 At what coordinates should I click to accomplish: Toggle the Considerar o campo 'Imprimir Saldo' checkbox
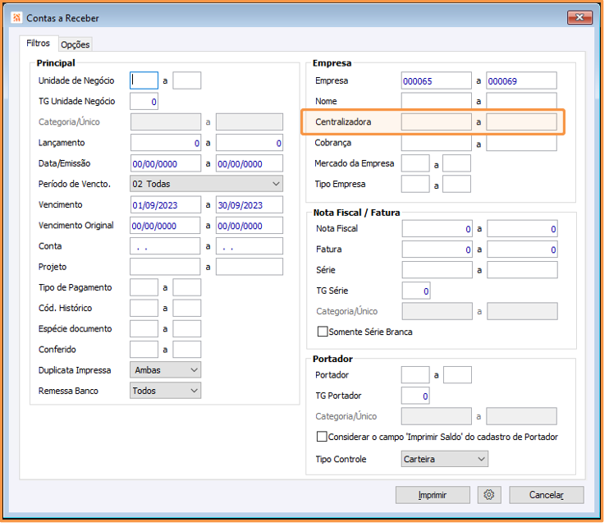click(323, 437)
